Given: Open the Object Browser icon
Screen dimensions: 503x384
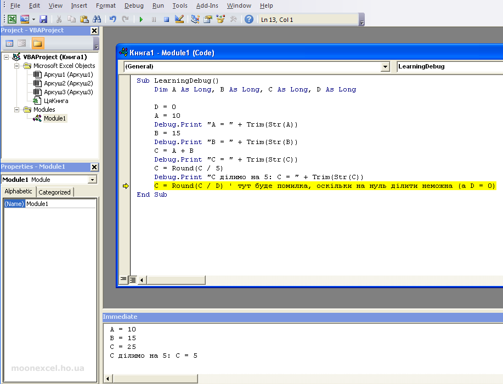Looking at the screenshot, I should pyautogui.click(x=221, y=19).
